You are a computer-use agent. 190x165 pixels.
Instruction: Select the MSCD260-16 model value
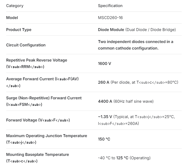point(110,18)
